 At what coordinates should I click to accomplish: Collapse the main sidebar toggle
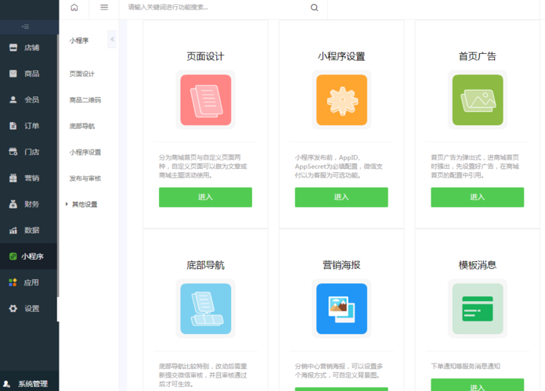pos(25,27)
